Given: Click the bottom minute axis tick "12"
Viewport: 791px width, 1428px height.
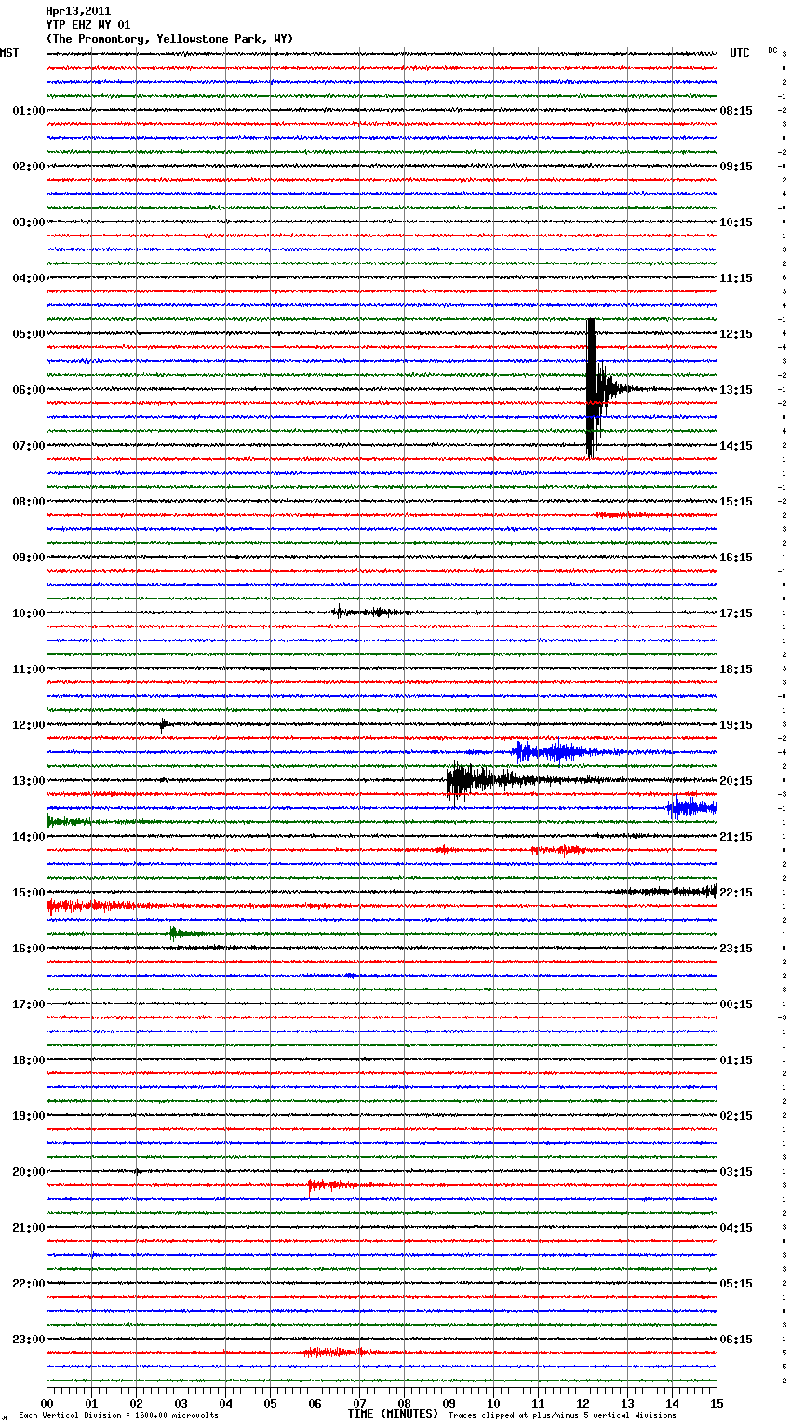Looking at the screenshot, I should (583, 1403).
